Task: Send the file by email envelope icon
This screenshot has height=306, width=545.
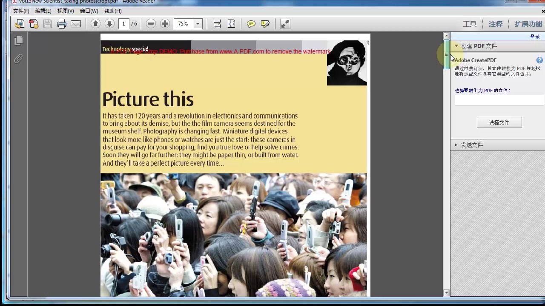Action: tap(76, 24)
